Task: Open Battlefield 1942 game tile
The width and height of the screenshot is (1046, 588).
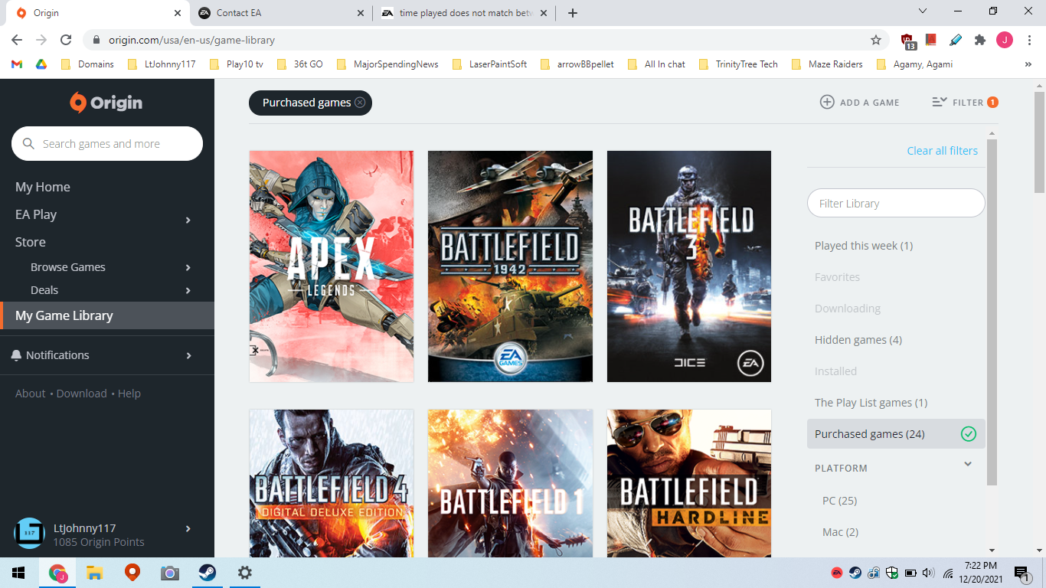Action: 510,266
